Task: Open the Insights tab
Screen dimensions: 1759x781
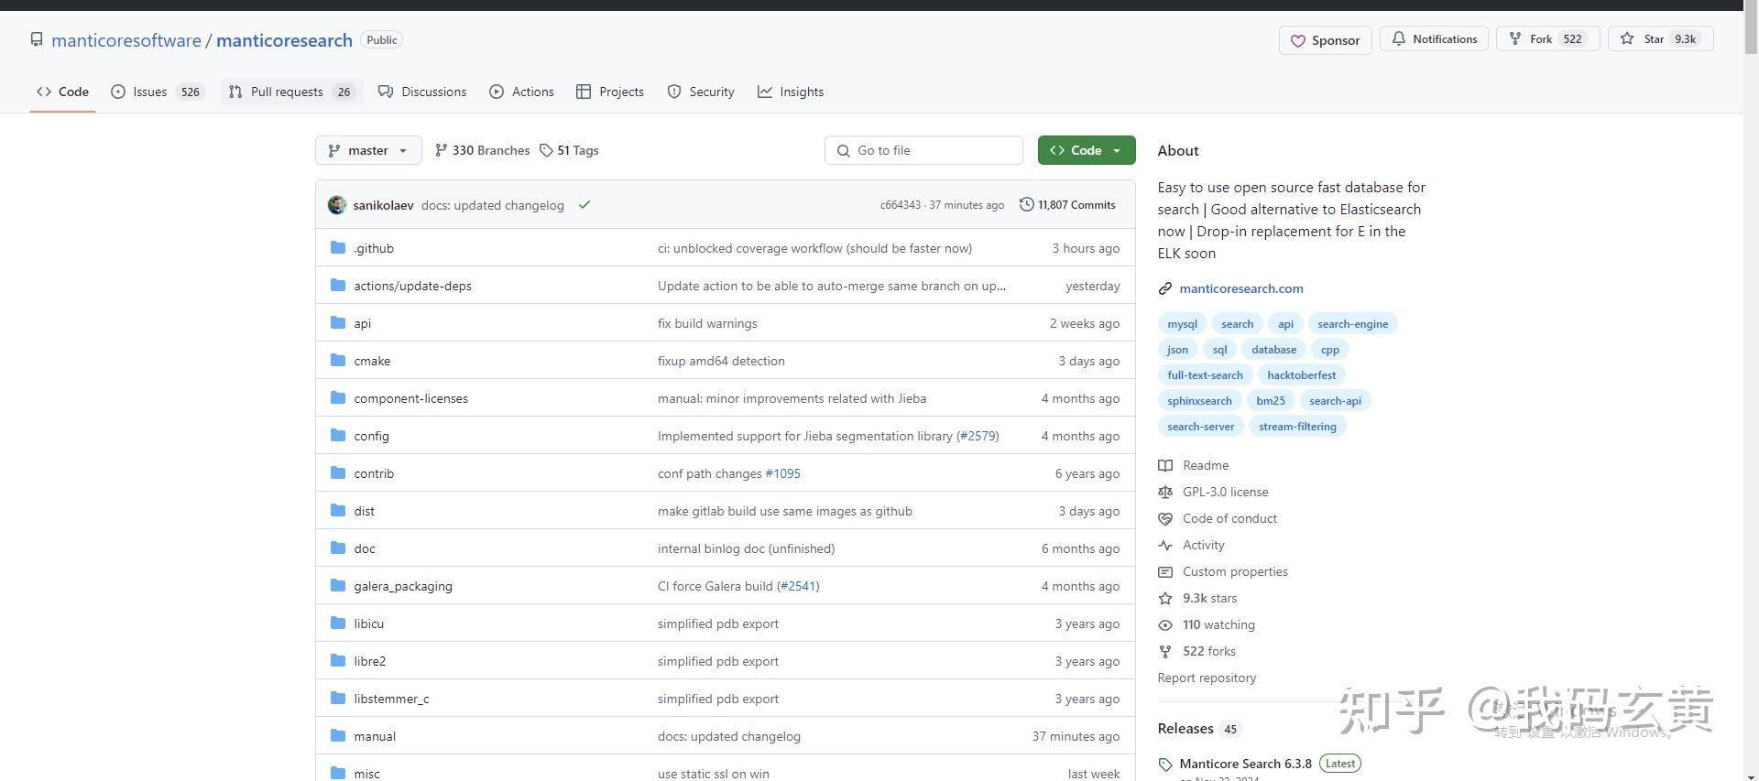Action: click(791, 92)
